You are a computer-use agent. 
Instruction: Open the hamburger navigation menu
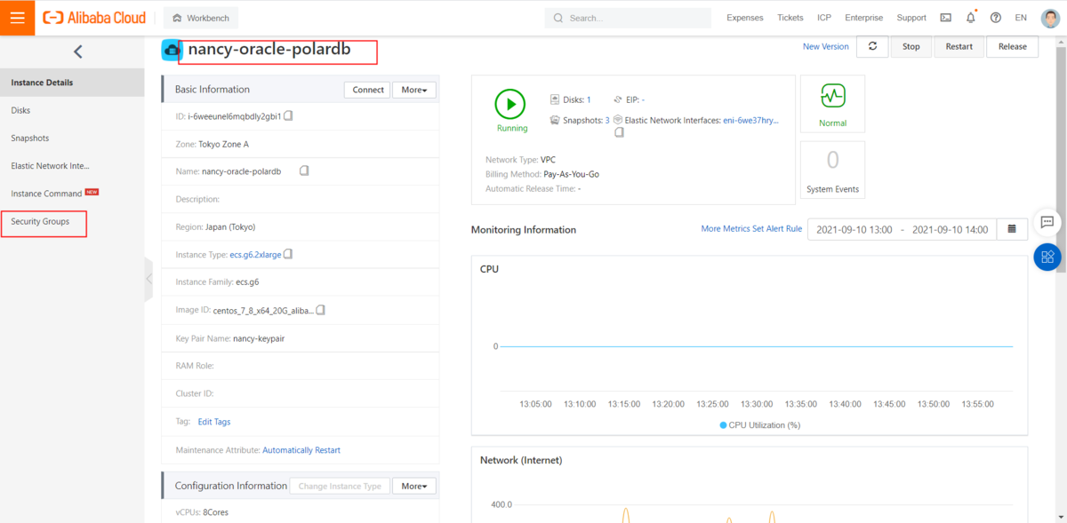tap(17, 18)
